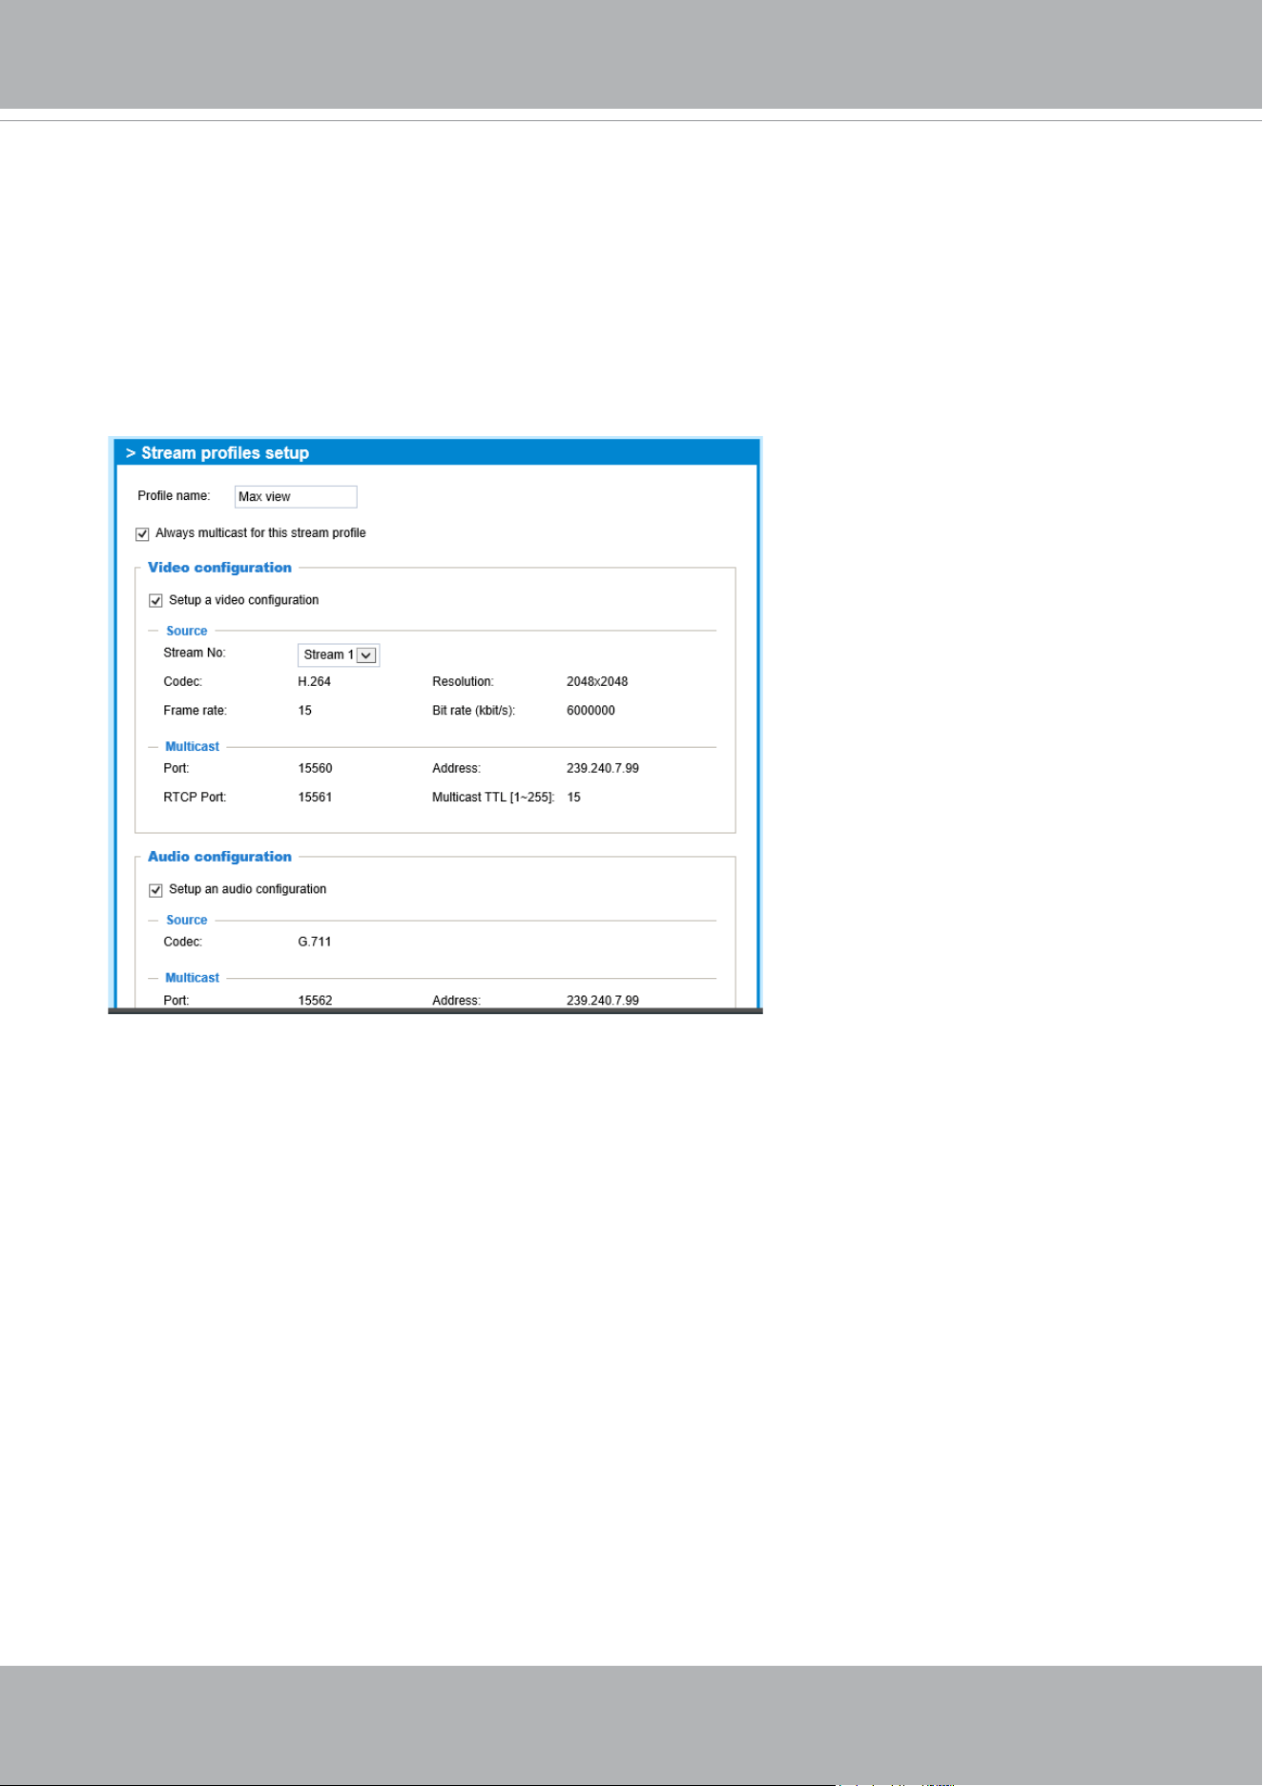Click the Multicast label under Video configuration

[x=192, y=746]
